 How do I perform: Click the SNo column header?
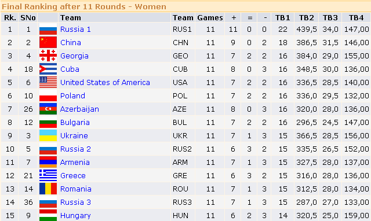[x=28, y=18]
